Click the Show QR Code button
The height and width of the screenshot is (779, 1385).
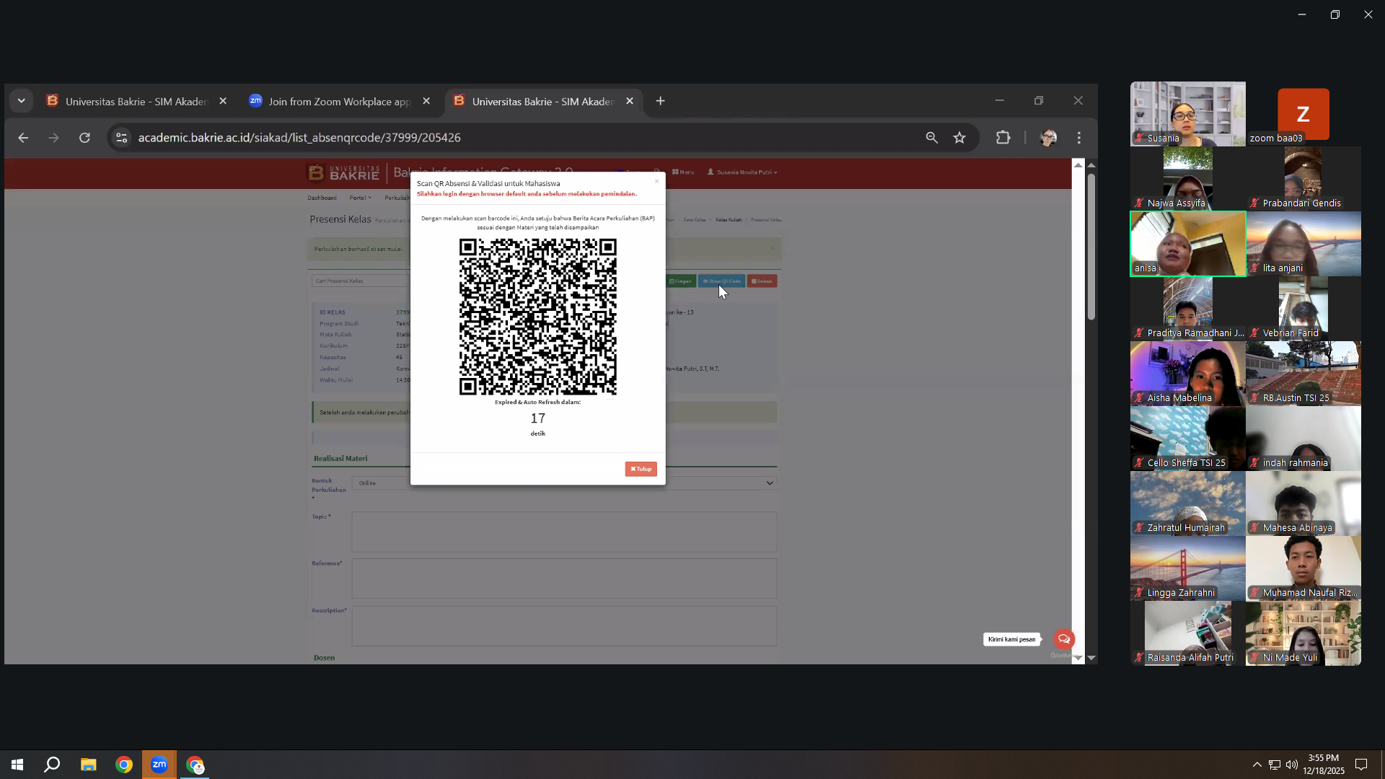point(721,281)
